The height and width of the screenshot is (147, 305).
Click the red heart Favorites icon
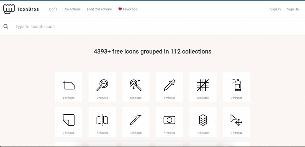[x=120, y=9]
